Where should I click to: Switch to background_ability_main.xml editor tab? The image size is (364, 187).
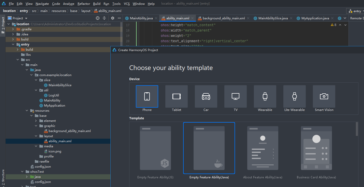(224, 18)
